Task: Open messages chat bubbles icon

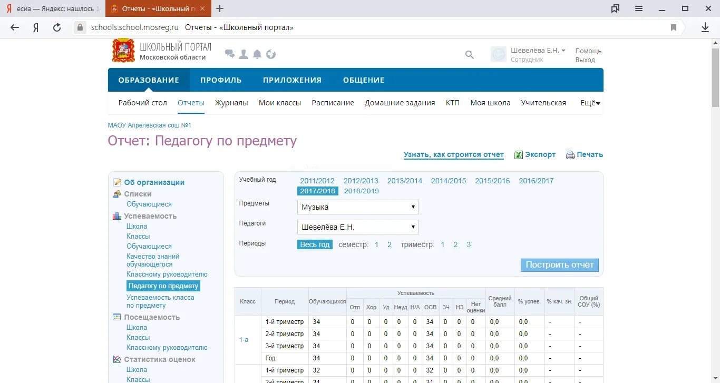Action: (230, 54)
